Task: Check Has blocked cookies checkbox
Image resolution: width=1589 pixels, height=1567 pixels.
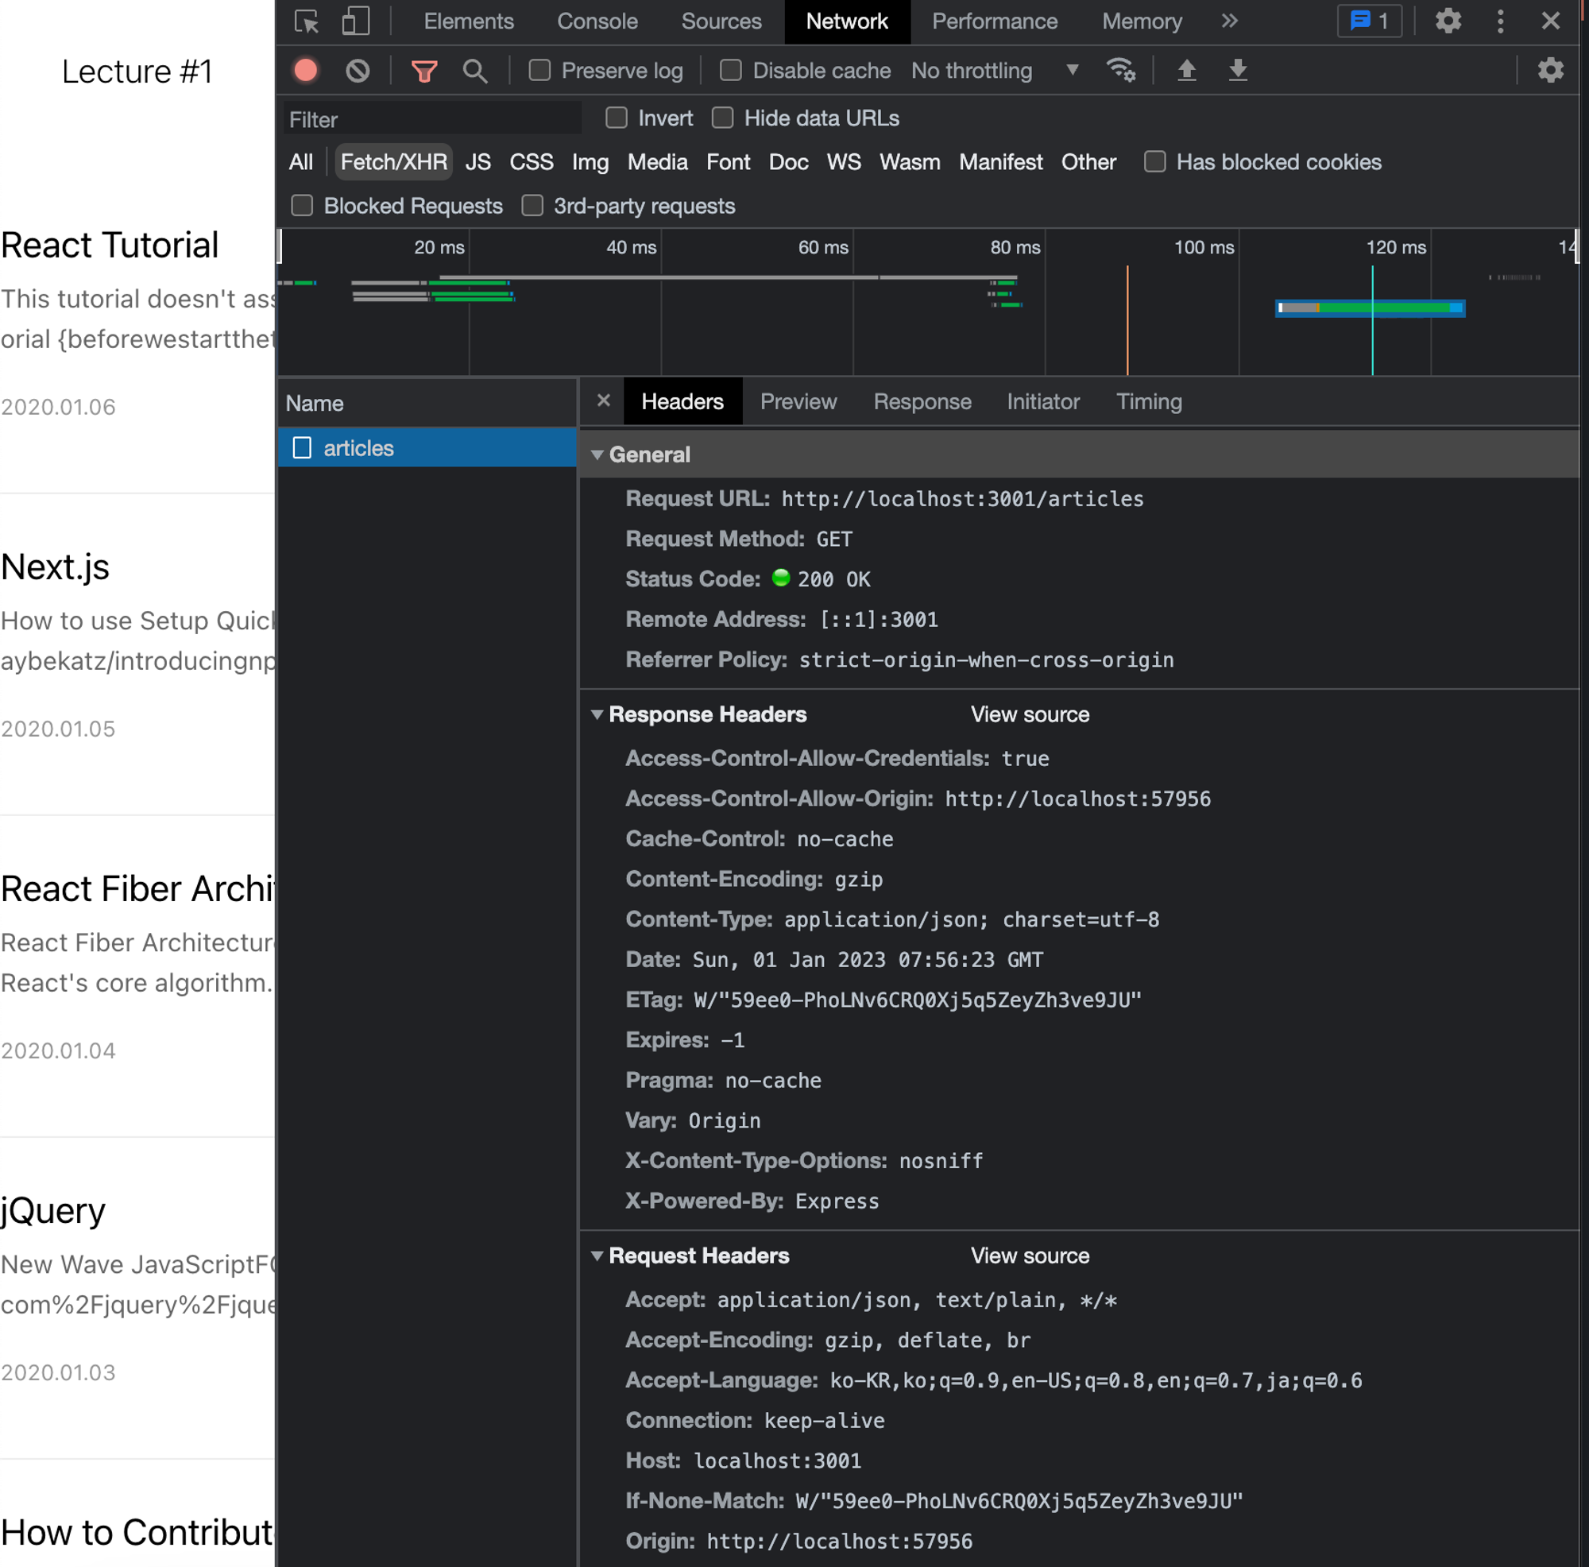Action: 1154,162
